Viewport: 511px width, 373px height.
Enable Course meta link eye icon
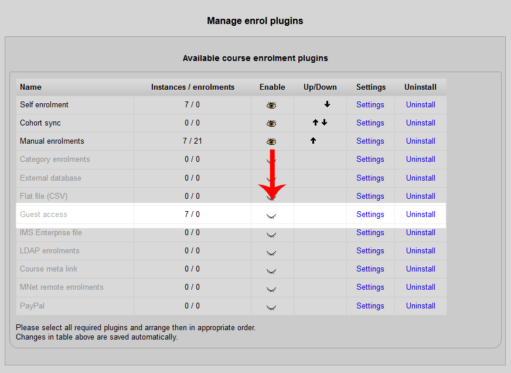click(271, 272)
